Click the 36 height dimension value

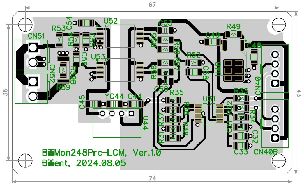6,92
